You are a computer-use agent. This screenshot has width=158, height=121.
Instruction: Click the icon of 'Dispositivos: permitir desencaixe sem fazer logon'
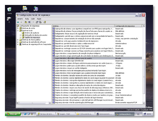[54, 46]
